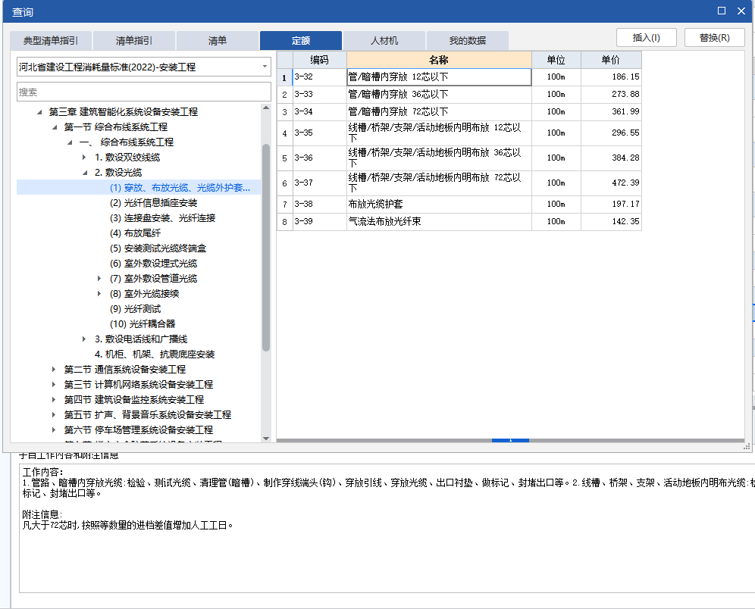755x609 pixels.
Task: Click the blue splitter collapse handle
Action: tap(510, 440)
